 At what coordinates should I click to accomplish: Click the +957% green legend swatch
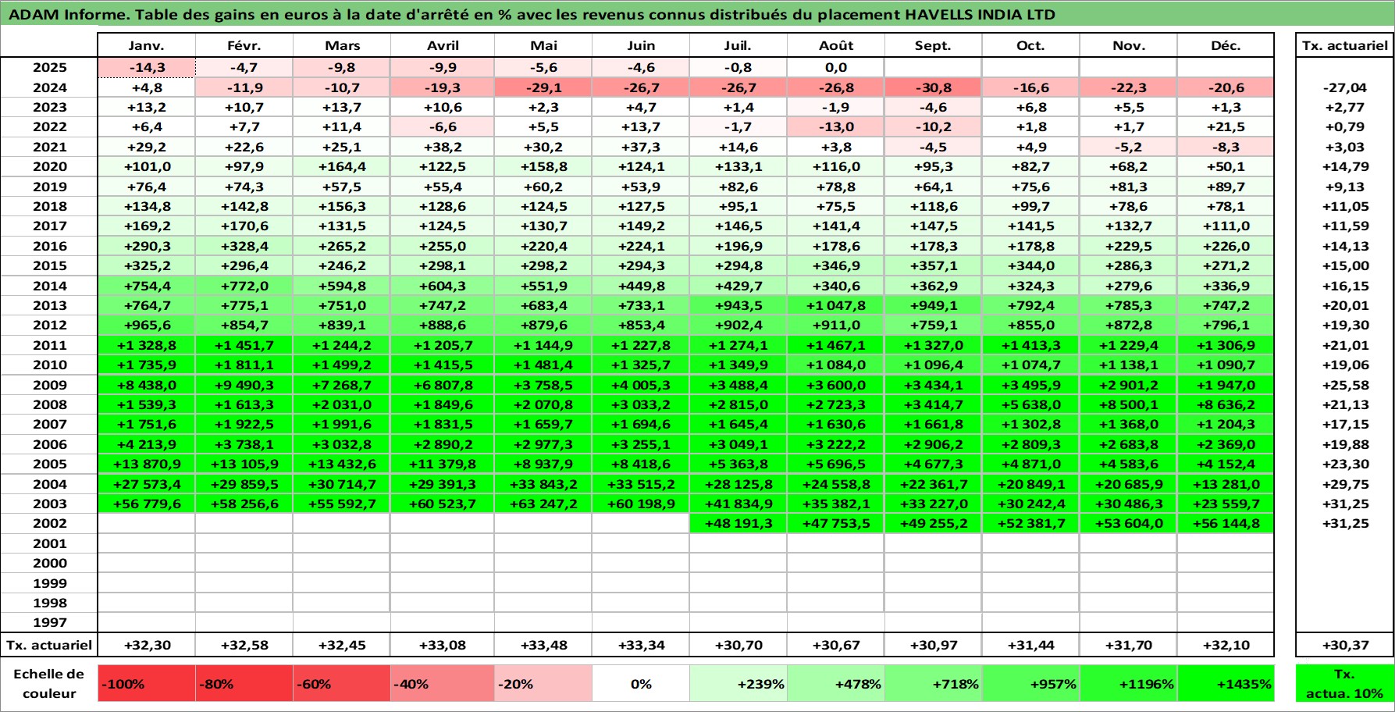tap(1030, 684)
